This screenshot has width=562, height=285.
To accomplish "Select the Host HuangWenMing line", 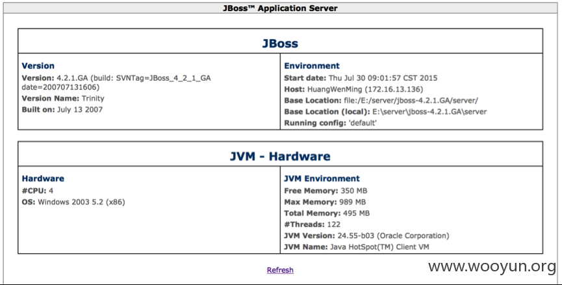I will [353, 89].
